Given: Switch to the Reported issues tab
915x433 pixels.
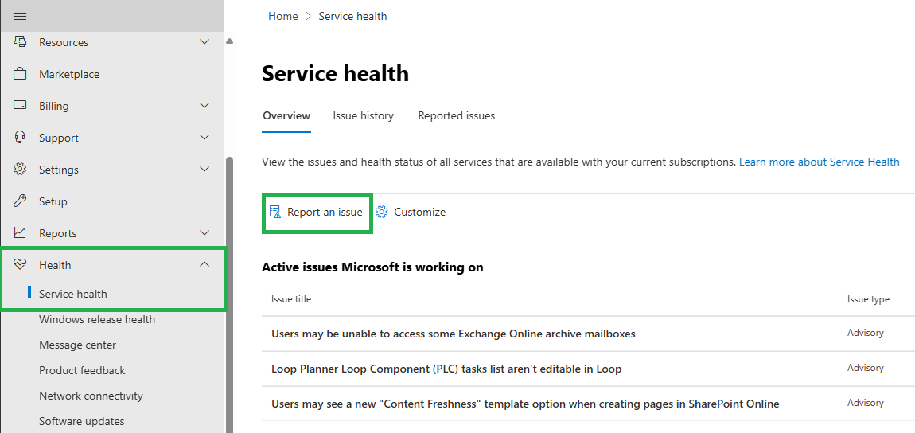Looking at the screenshot, I should coord(457,115).
